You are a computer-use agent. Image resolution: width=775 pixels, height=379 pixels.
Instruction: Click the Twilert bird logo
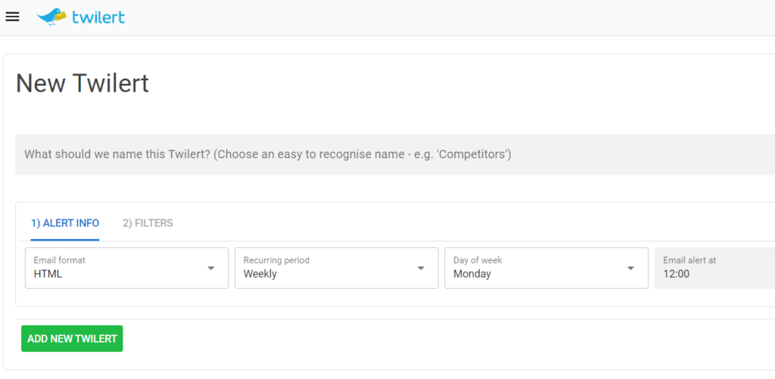pyautogui.click(x=51, y=17)
